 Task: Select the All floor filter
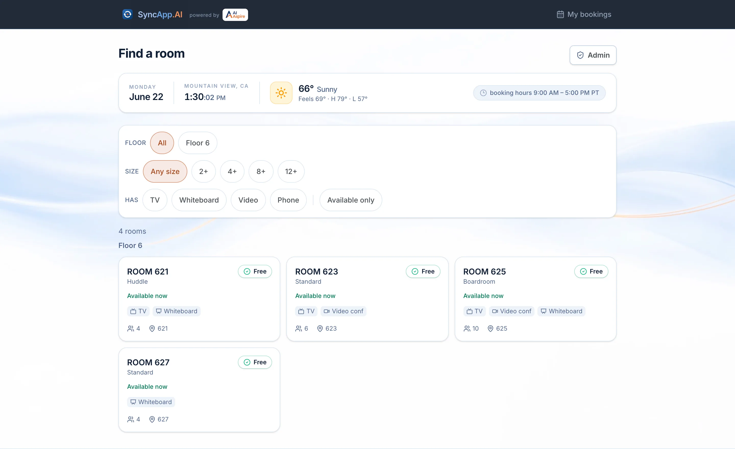tap(162, 143)
